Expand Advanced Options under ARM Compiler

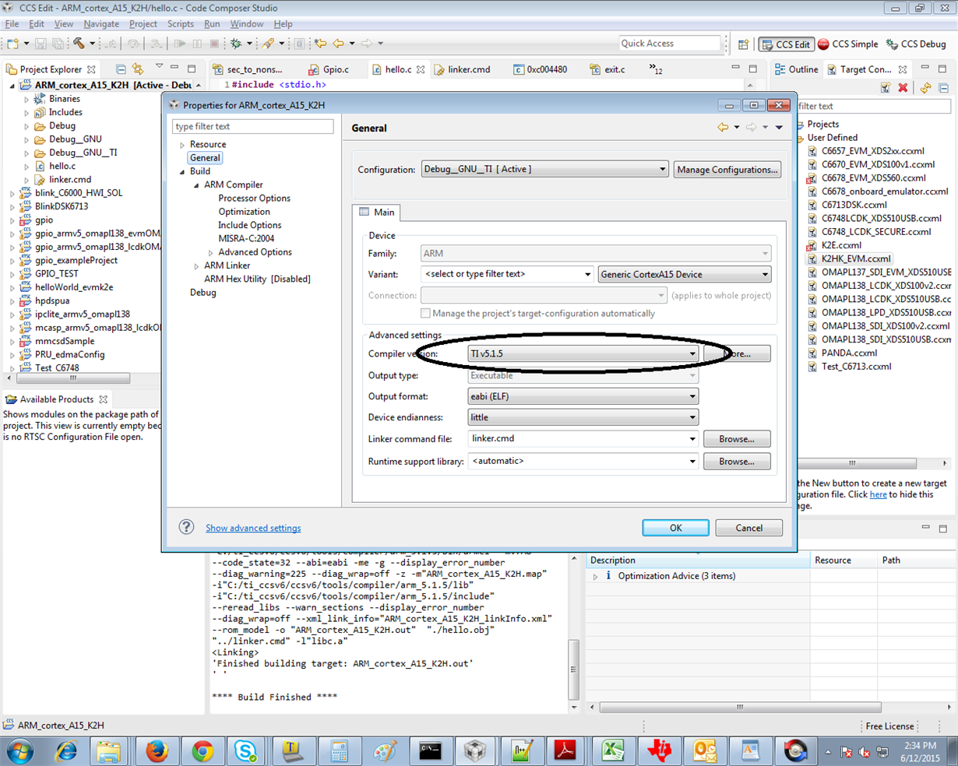click(x=210, y=252)
